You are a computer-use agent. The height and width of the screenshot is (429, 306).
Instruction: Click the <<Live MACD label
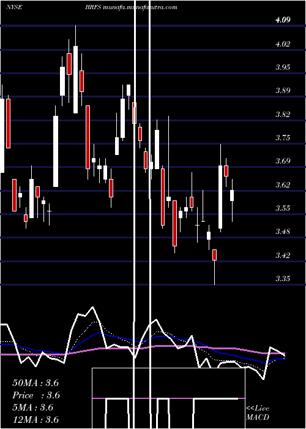[x=258, y=413]
